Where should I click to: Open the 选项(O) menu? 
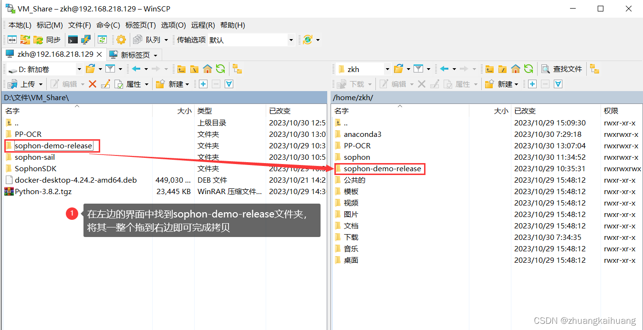coord(174,25)
